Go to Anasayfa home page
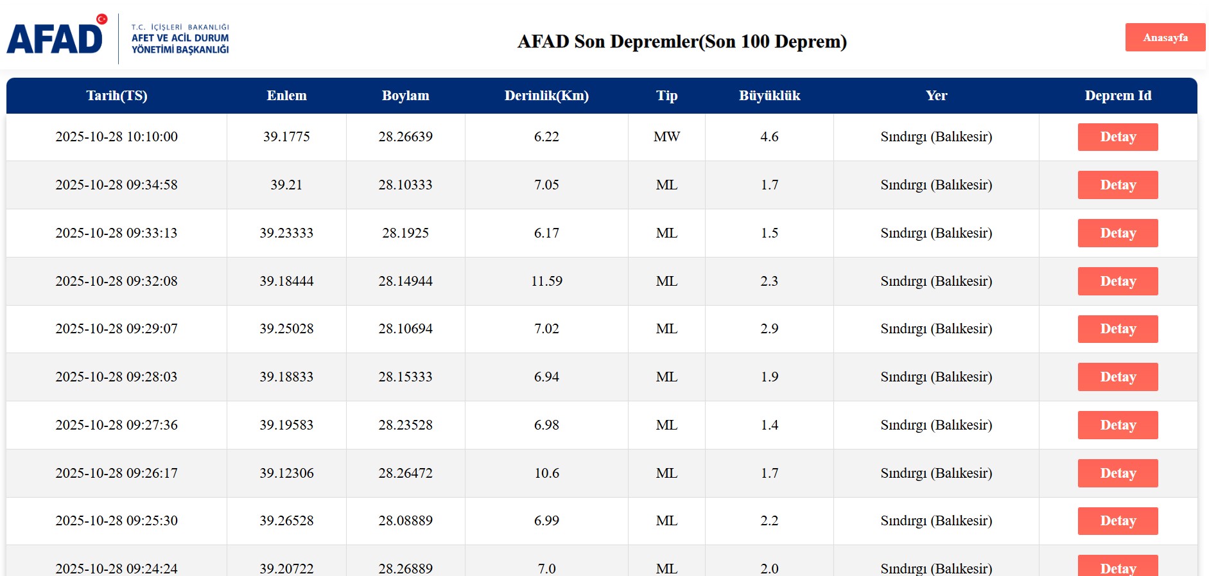The height and width of the screenshot is (576, 1209). click(x=1165, y=37)
